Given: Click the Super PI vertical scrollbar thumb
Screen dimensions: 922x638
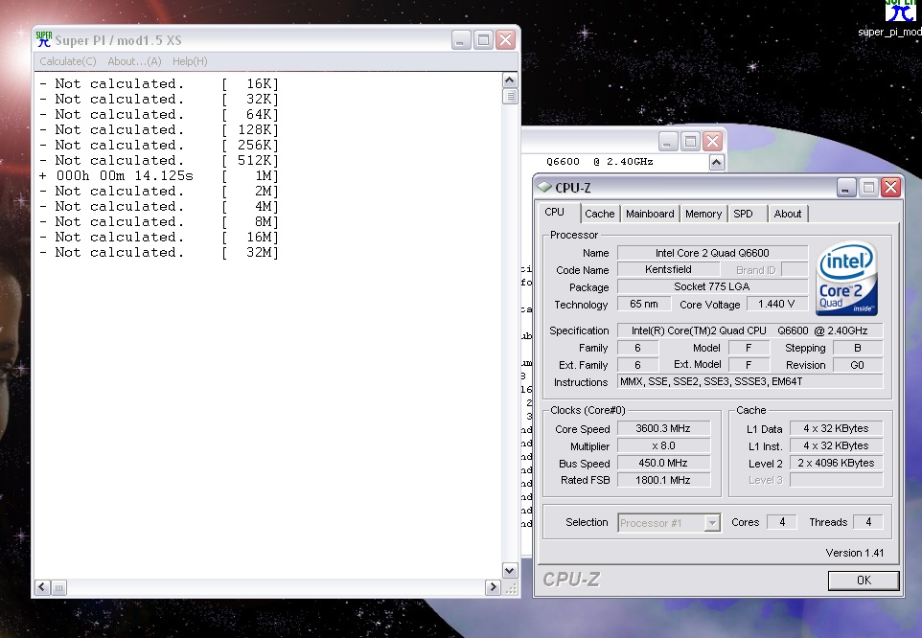Looking at the screenshot, I should click(x=510, y=97).
